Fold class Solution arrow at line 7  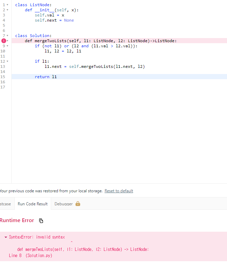point(8,36)
